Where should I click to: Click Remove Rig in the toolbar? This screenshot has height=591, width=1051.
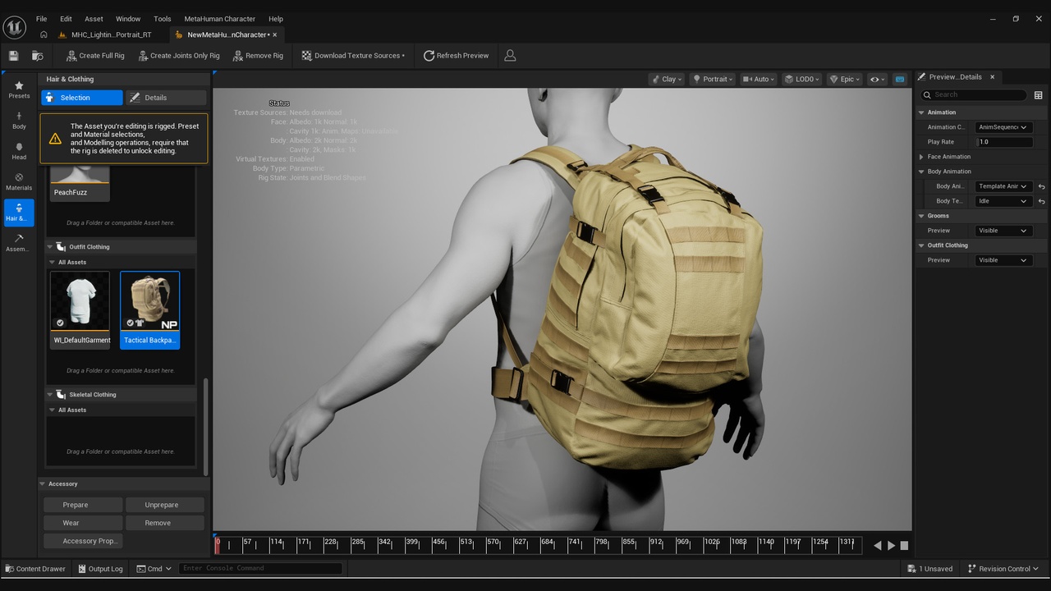pos(258,56)
